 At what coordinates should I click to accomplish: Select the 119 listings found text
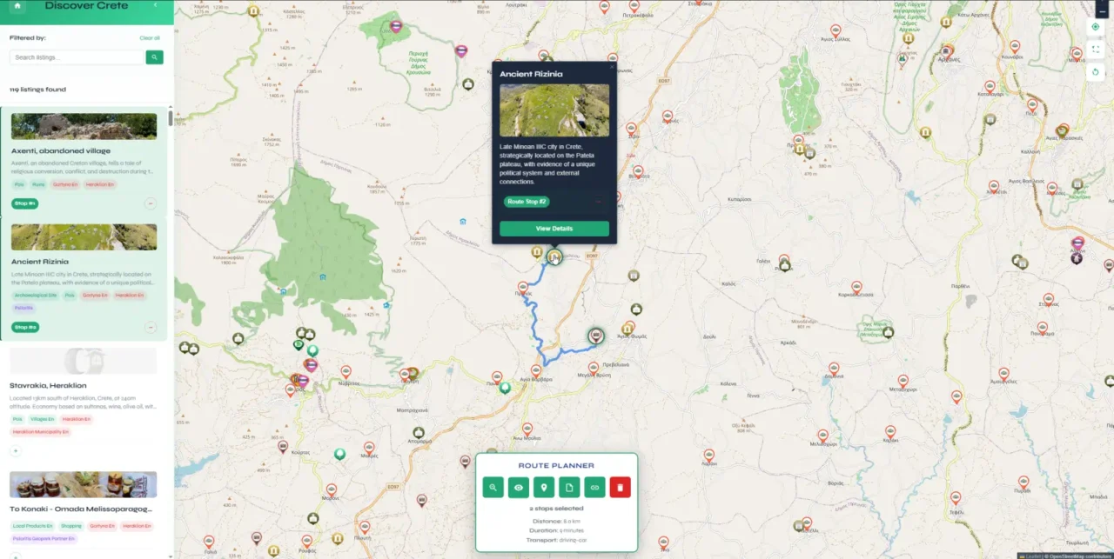pyautogui.click(x=37, y=90)
